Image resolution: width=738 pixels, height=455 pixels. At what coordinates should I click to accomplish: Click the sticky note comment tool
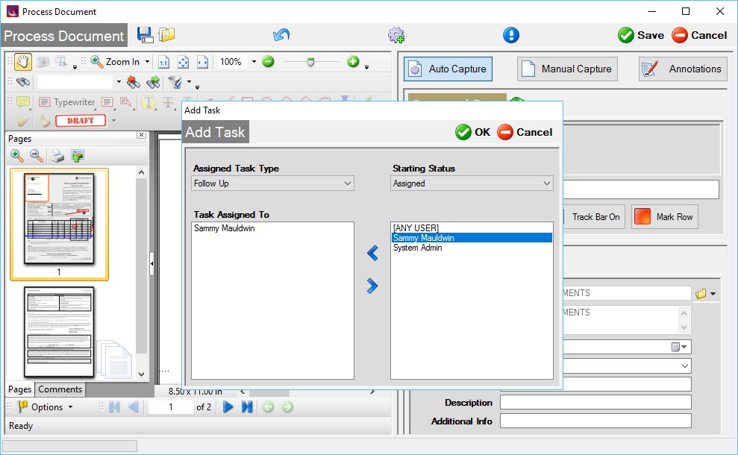[x=22, y=102]
